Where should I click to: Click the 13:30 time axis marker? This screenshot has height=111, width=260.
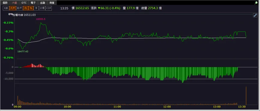pos(242,107)
